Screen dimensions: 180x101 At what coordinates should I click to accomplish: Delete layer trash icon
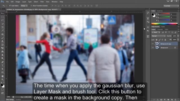click(175, 100)
